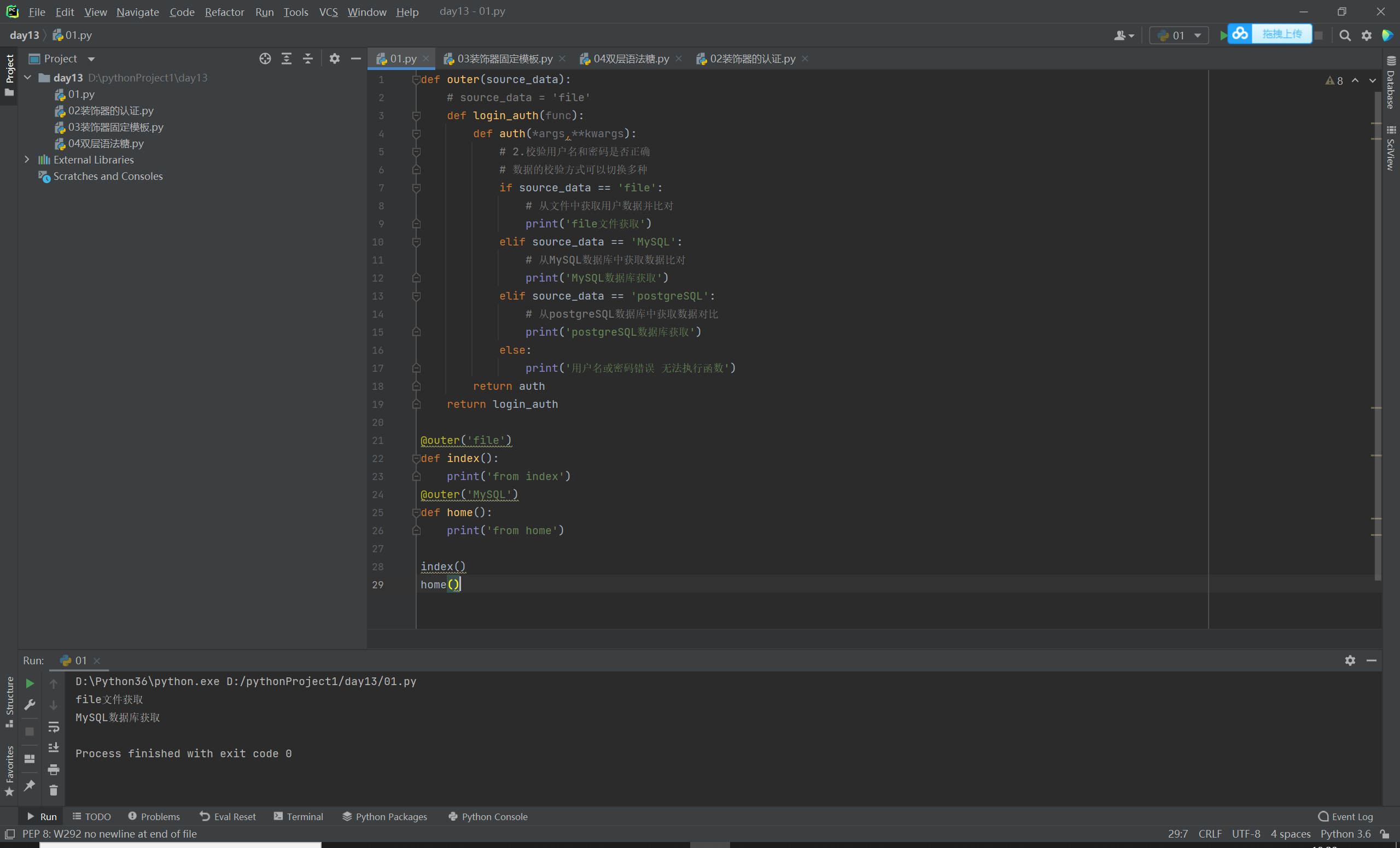The image size is (1400, 848).
Task: Toggle the pin tab icon in Run panel
Action: 30,786
